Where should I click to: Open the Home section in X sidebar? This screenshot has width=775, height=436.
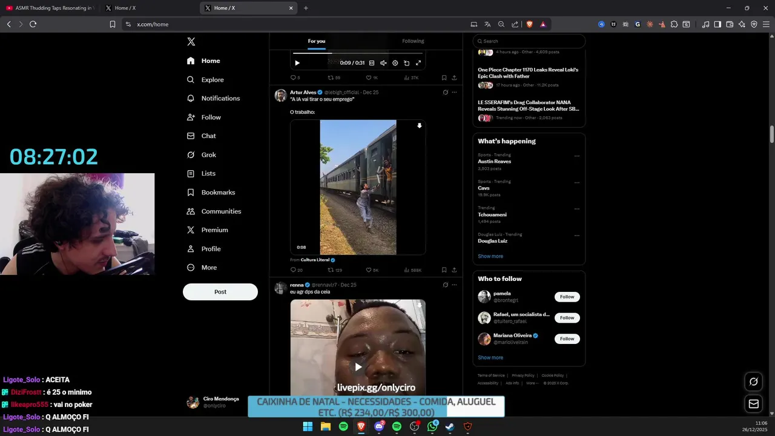click(203, 61)
